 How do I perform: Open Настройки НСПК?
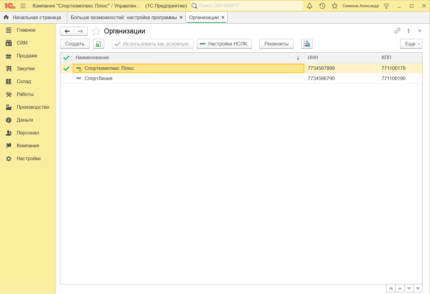(224, 44)
